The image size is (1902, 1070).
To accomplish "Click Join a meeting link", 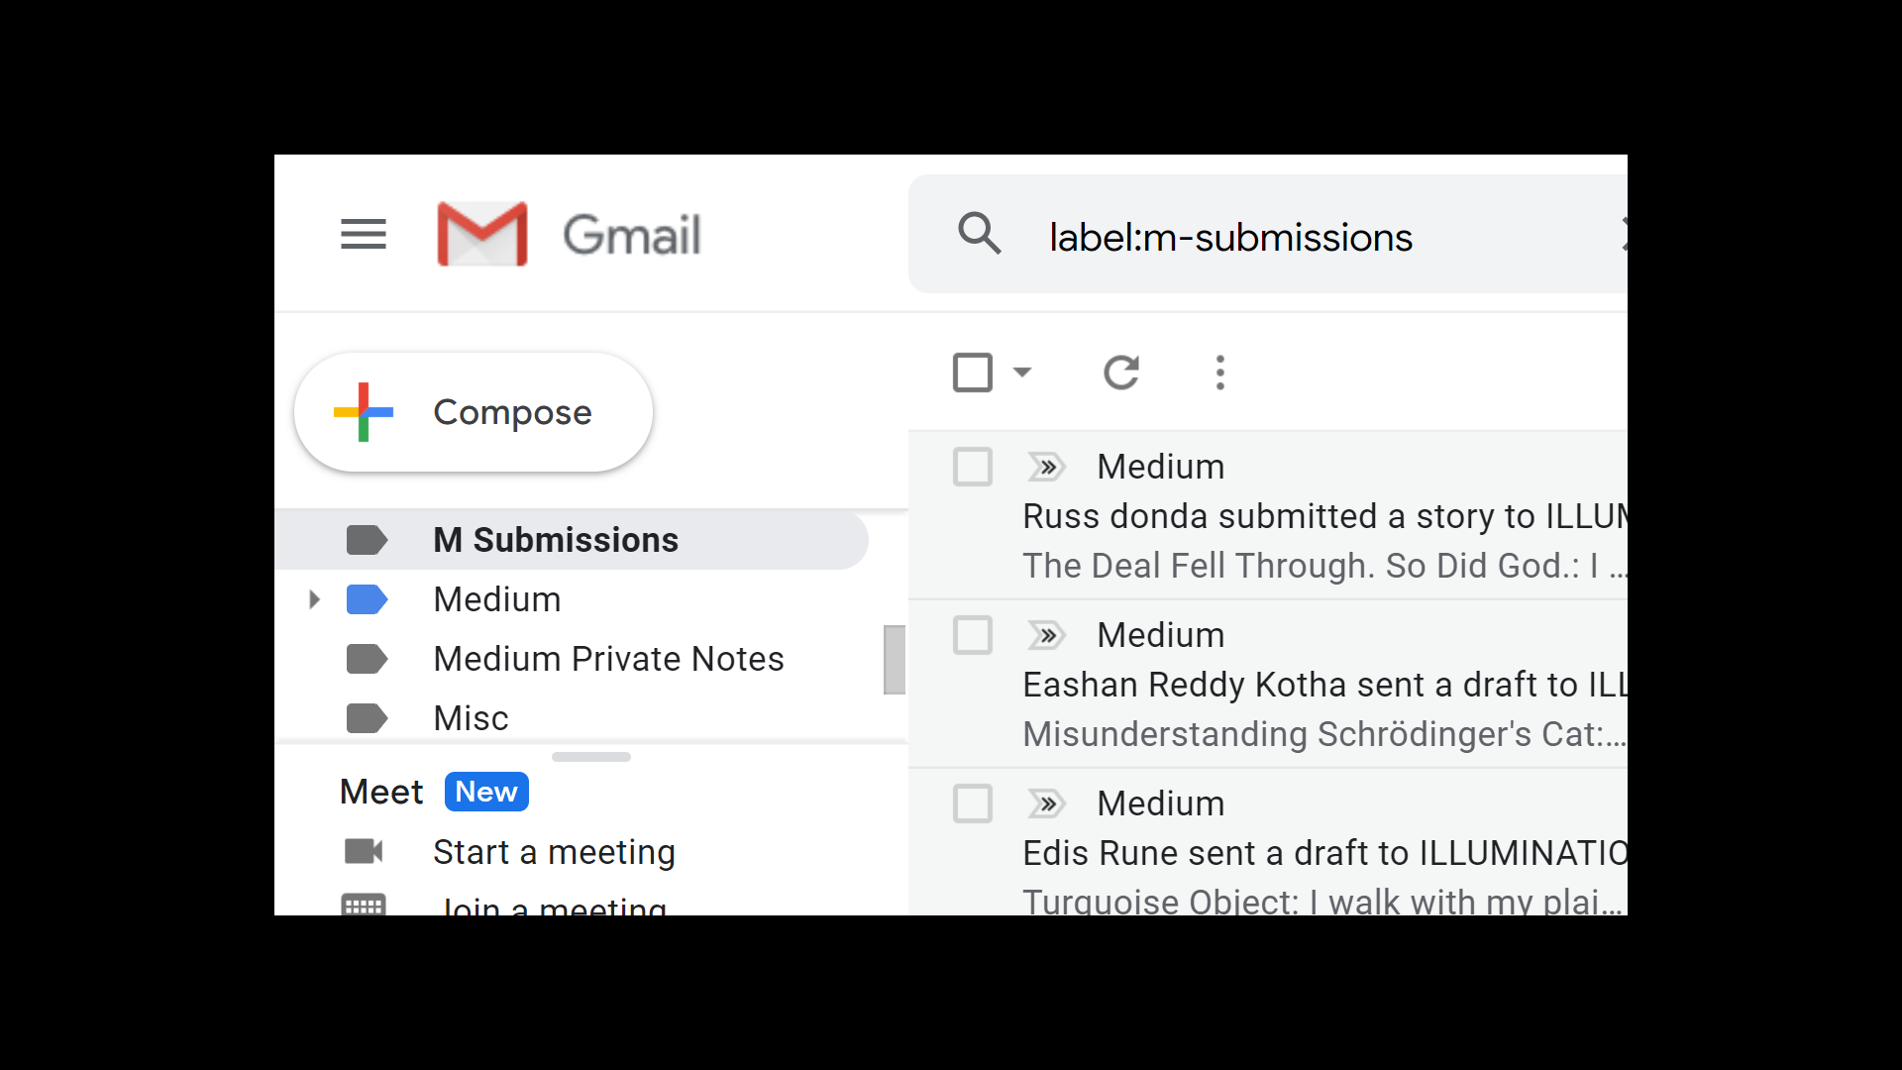I will coord(552,904).
